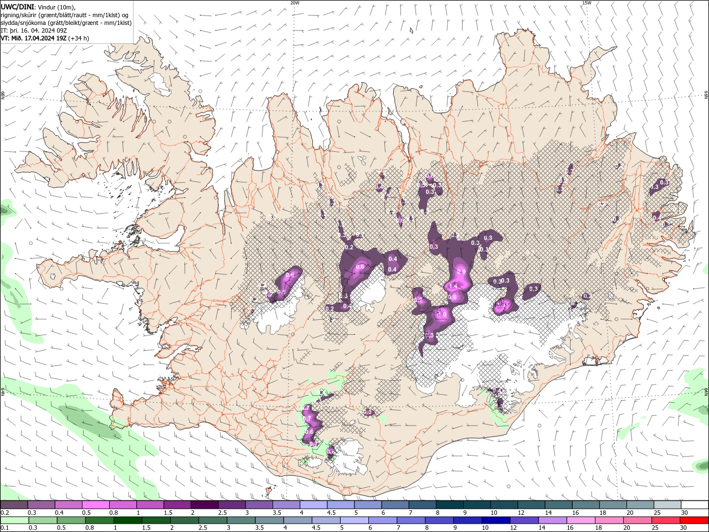
Task: Click the 30 label in upper legend
Action: [x=685, y=513]
